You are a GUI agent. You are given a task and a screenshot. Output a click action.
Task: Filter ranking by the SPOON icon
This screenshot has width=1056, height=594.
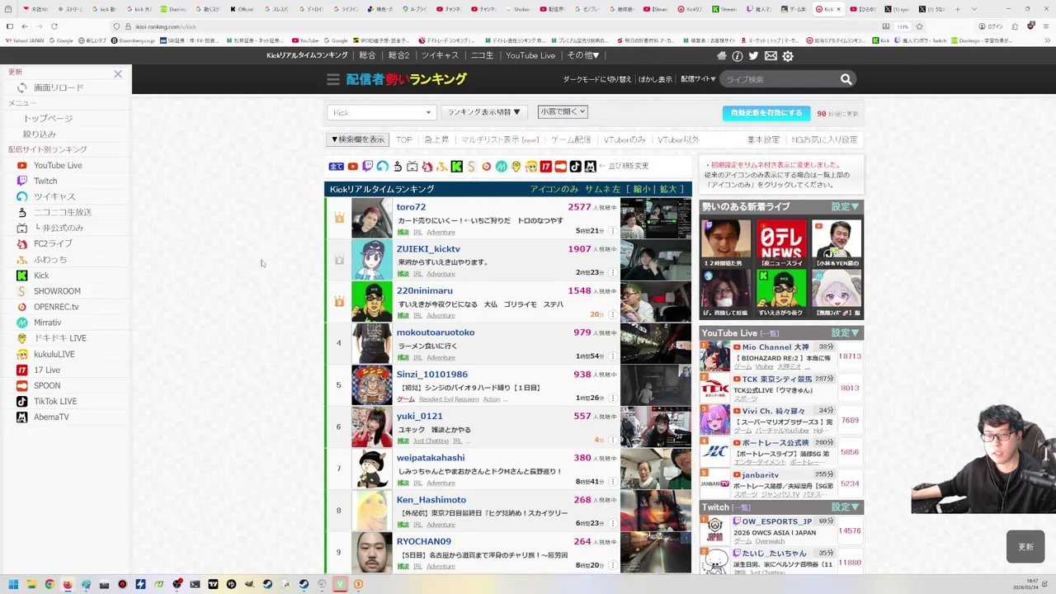(561, 167)
